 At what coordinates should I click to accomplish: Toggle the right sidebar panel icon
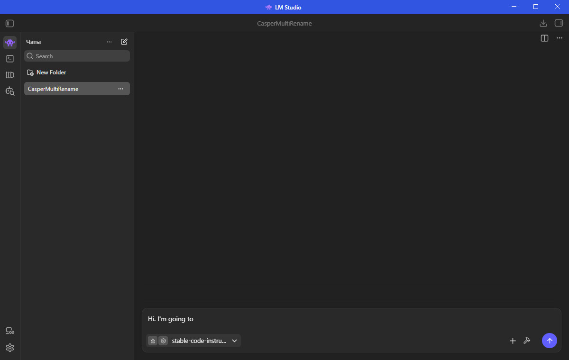coord(559,23)
